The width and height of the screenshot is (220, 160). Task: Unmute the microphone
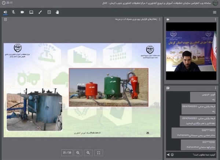[x=14, y=12]
